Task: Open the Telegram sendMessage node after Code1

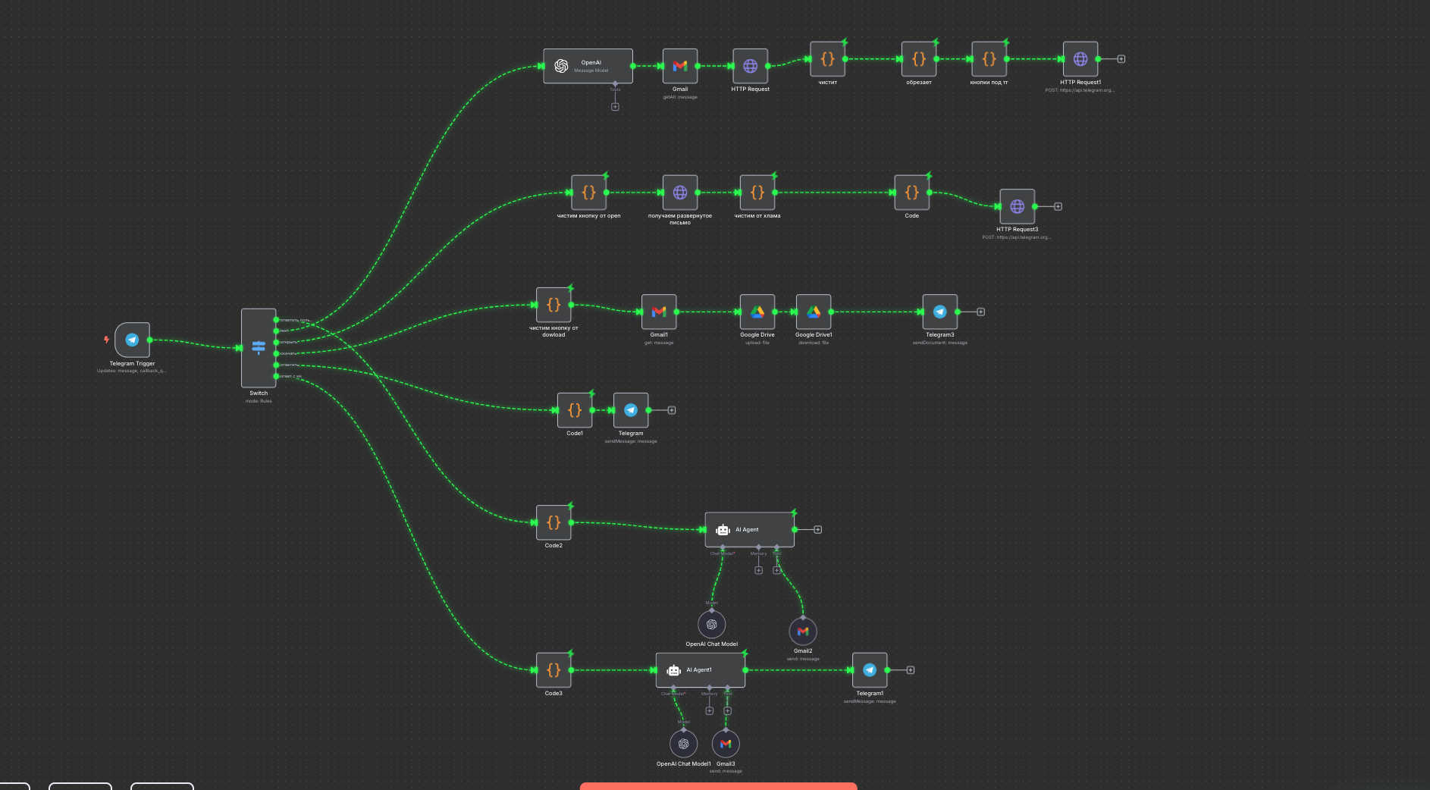Action: point(631,410)
